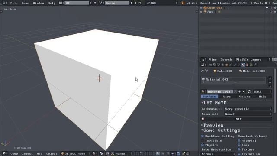Screen dimensions: 277x156
Task: Open the Help menu
Action: pos(52,3)
